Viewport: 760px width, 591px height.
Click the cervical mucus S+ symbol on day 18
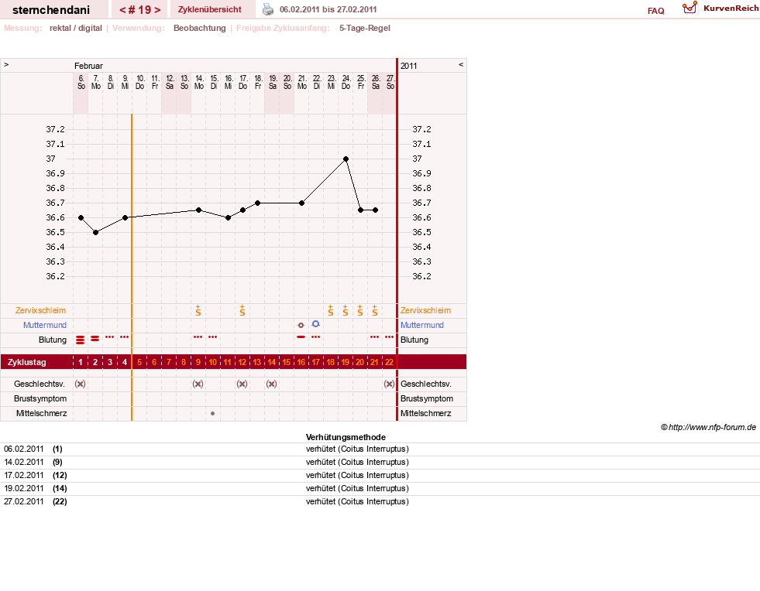tap(331, 310)
